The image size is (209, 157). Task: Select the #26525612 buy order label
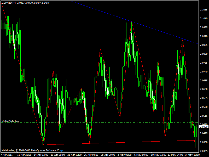click(10, 121)
